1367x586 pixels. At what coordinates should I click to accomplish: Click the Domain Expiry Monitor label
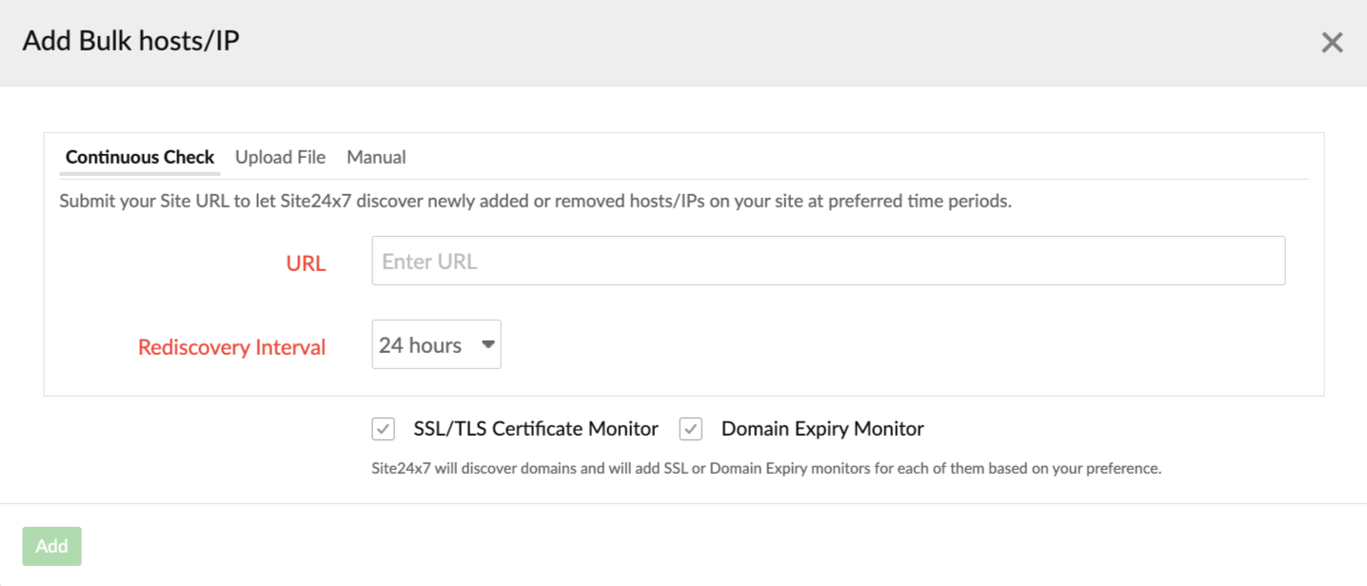822,428
